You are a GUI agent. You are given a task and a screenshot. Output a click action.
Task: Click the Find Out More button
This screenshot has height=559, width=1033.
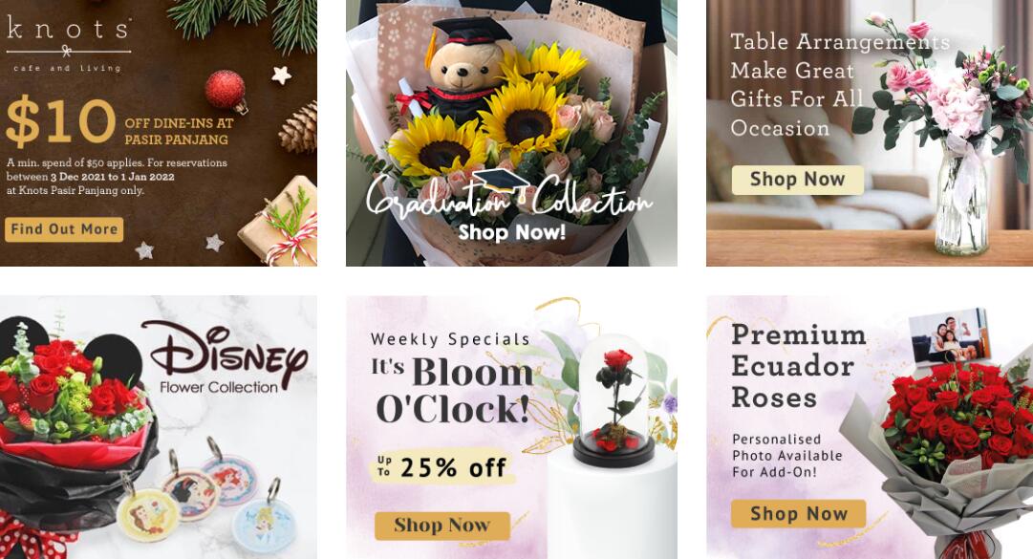(x=64, y=229)
